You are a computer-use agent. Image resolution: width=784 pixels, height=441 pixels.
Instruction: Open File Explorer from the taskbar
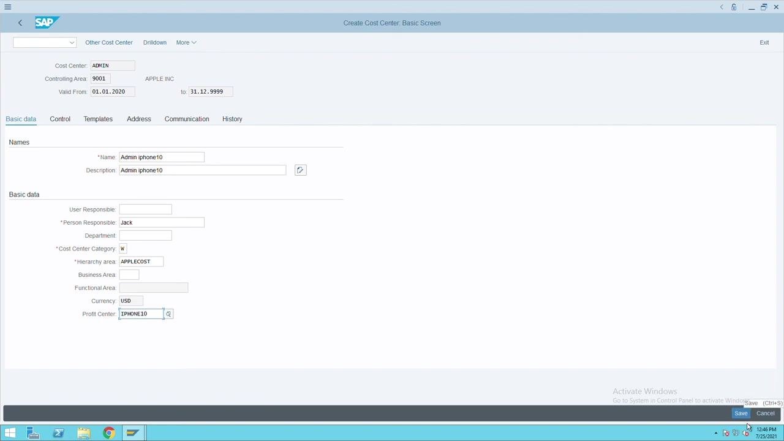(x=84, y=433)
